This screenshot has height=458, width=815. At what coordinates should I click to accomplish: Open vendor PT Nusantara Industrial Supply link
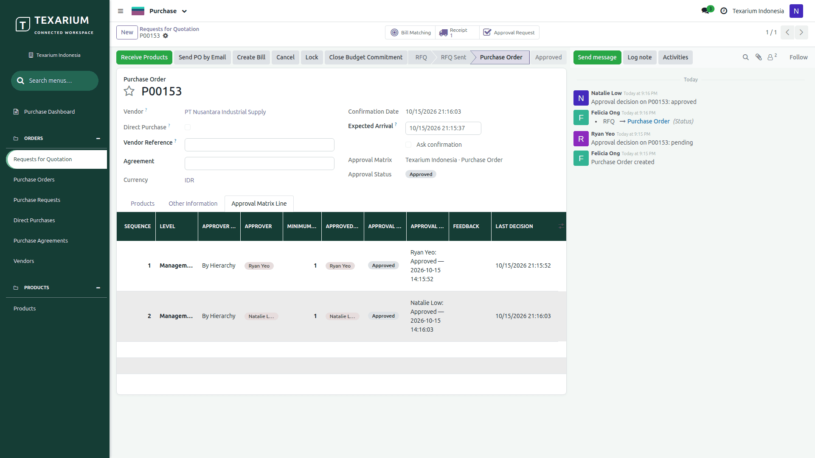pyautogui.click(x=225, y=112)
